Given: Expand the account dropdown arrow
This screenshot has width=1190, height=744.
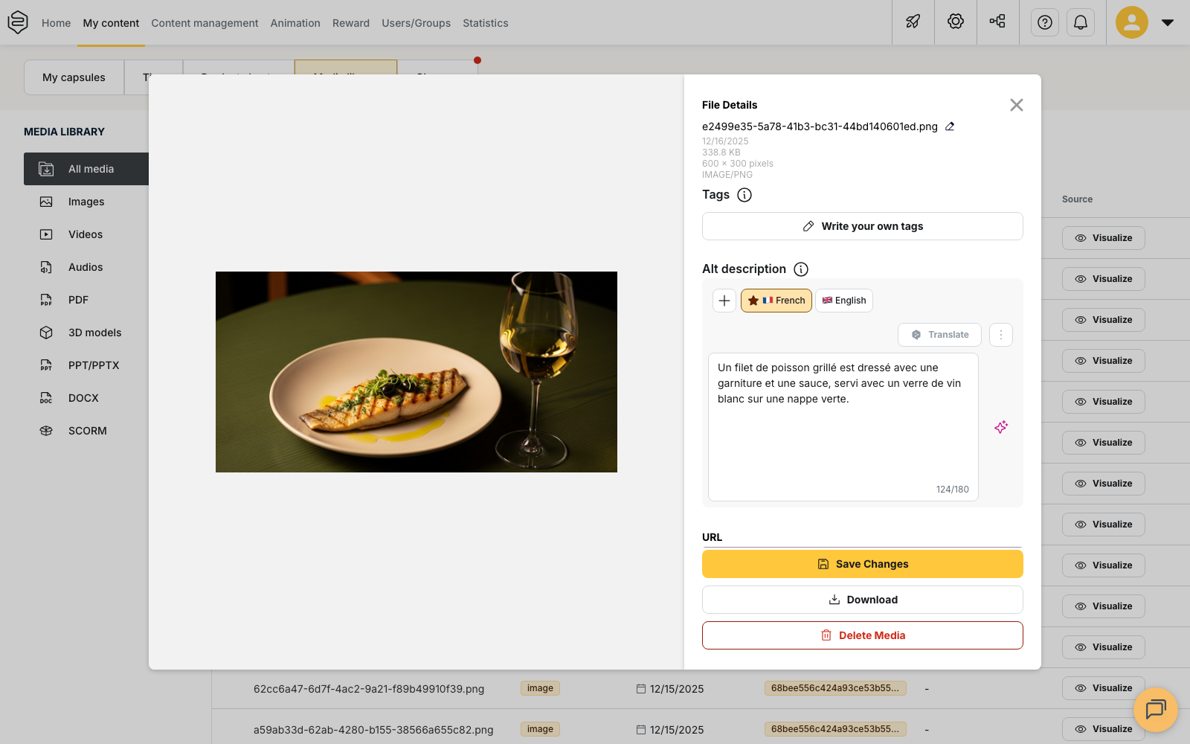Looking at the screenshot, I should tap(1168, 22).
